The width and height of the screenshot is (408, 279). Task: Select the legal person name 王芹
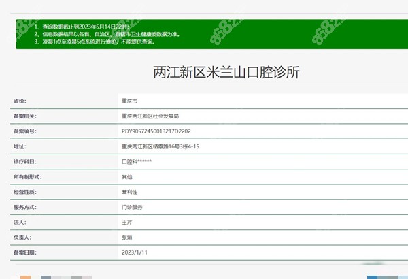pyautogui.click(x=127, y=223)
